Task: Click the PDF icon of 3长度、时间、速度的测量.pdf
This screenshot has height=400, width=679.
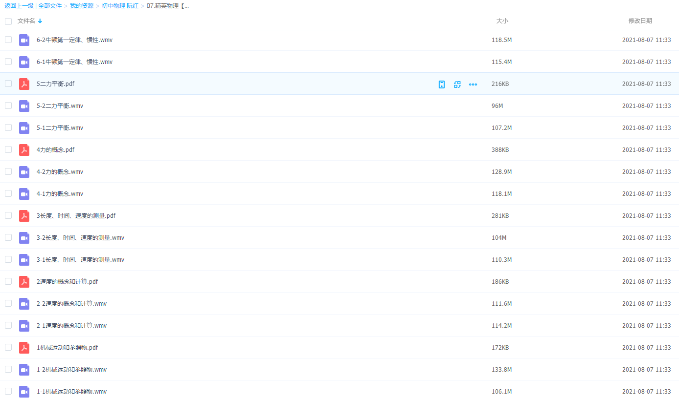Action: click(x=24, y=216)
